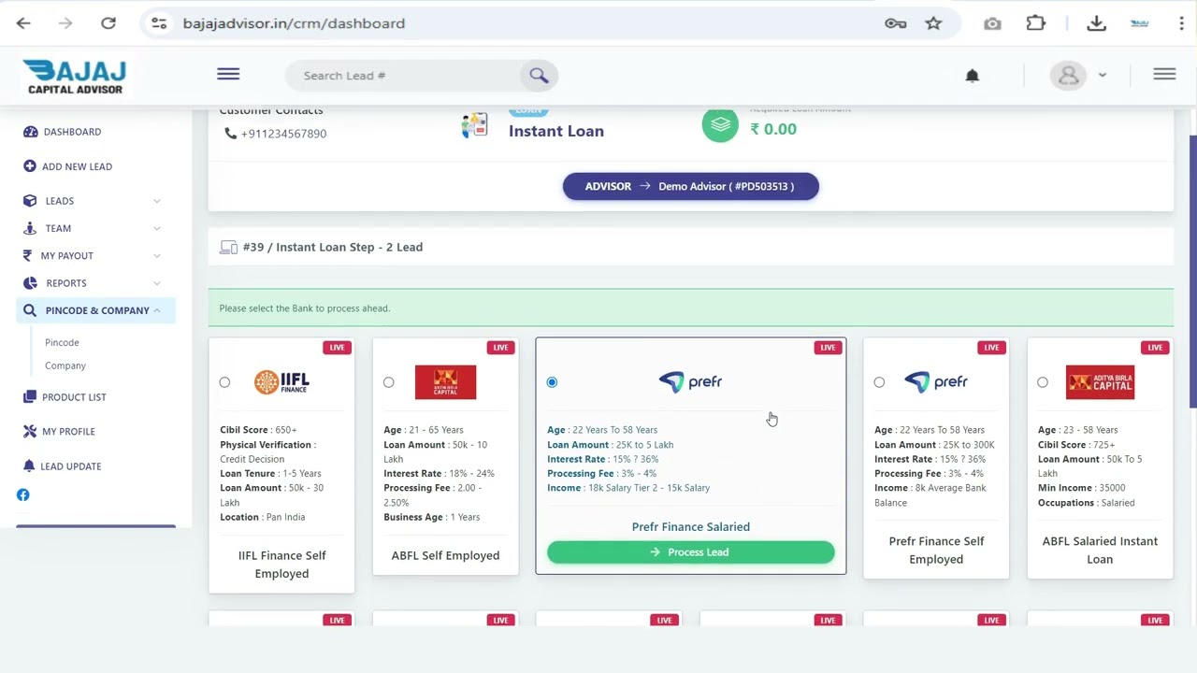This screenshot has width=1197, height=673.
Task: Click the IIFL Finance Self Employed title
Action: [281, 565]
